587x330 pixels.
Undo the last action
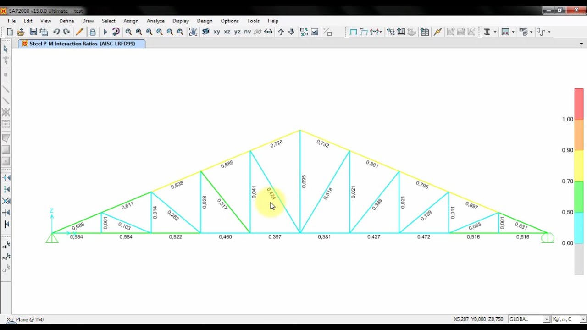56,32
